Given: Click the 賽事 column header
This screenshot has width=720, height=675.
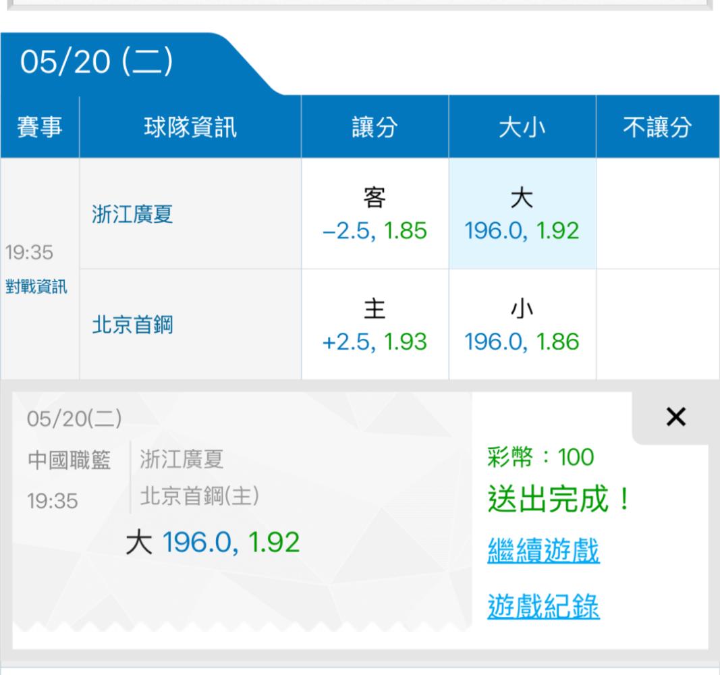Looking at the screenshot, I should tap(40, 127).
